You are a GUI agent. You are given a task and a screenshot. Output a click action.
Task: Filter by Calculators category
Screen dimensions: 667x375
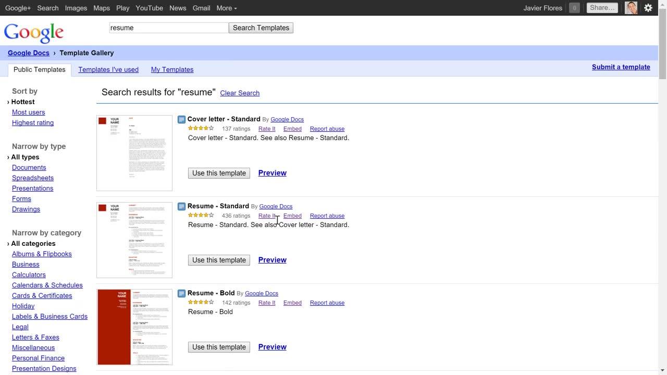(x=29, y=275)
